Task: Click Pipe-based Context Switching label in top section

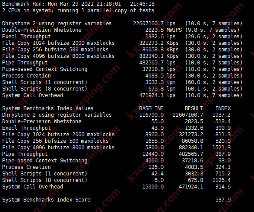Action: click(x=45, y=69)
